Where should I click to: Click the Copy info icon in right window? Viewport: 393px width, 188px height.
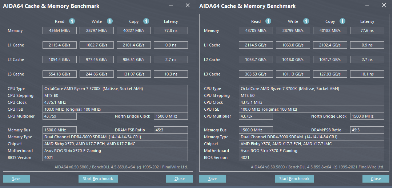click(x=342, y=21)
